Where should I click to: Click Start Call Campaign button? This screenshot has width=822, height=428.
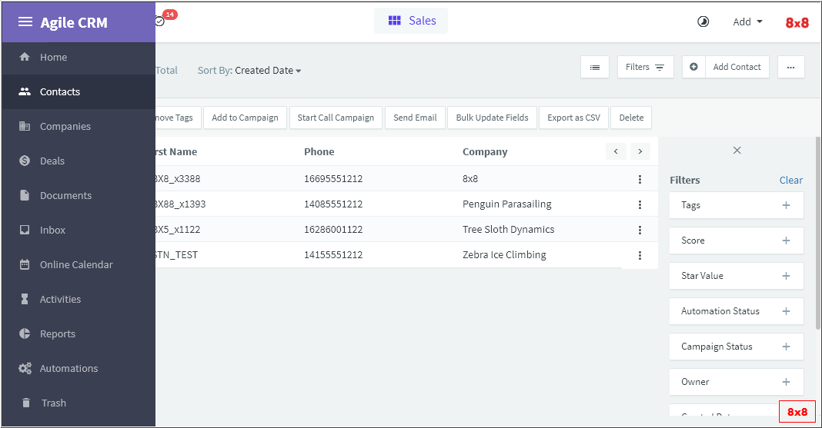336,118
